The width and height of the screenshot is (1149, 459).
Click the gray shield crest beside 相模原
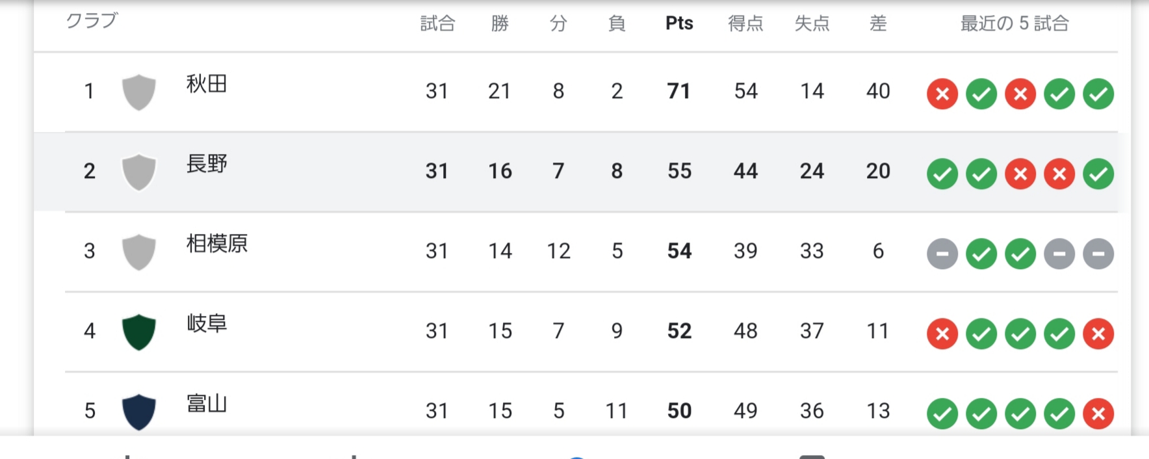tap(138, 252)
